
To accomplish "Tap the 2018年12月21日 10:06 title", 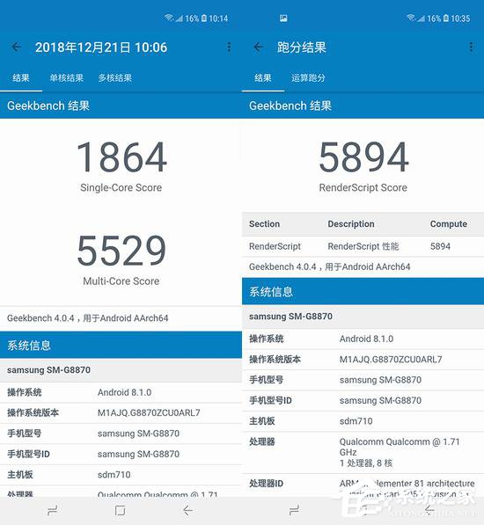I will coord(101,47).
